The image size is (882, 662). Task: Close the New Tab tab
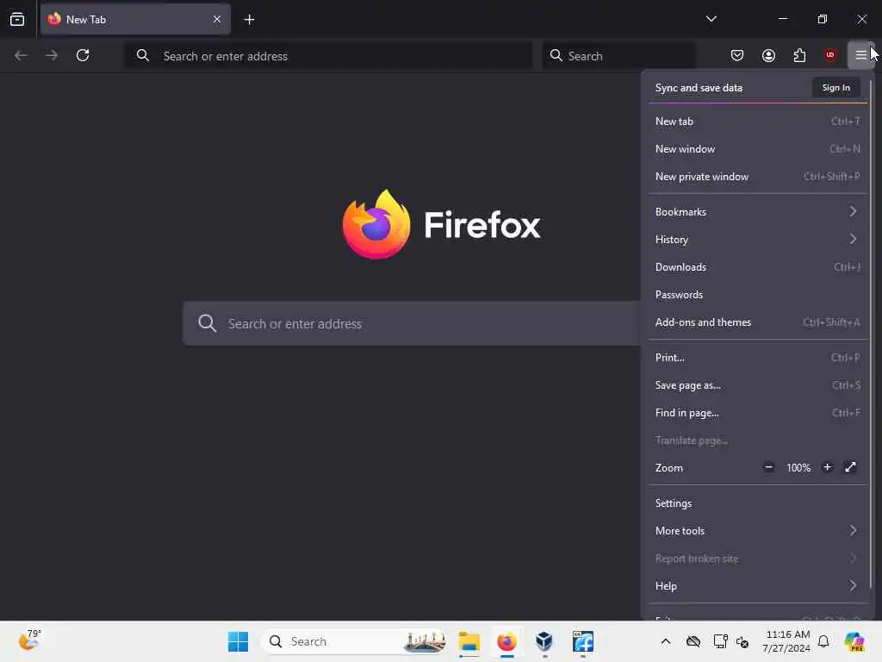tap(216, 19)
